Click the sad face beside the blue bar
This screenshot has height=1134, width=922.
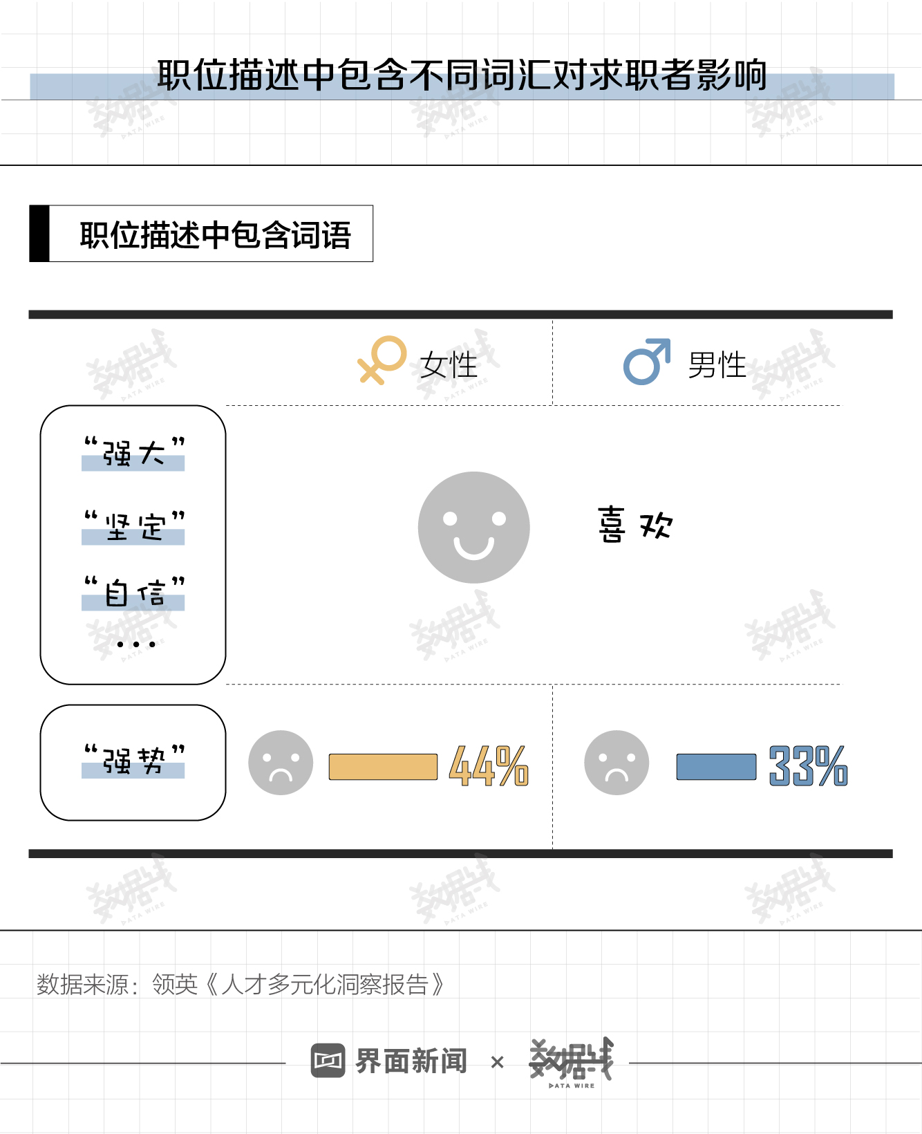pos(617,763)
